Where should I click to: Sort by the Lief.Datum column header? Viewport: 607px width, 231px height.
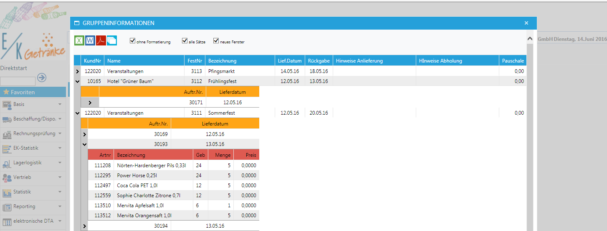tap(290, 61)
